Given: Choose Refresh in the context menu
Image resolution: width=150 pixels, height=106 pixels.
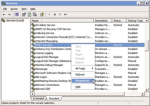Looking at the screenshot, I should click(83, 74).
